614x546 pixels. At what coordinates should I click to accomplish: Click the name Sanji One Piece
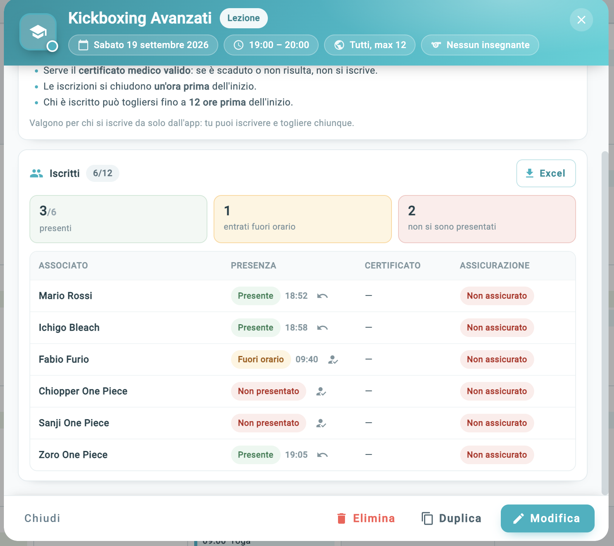pos(74,423)
